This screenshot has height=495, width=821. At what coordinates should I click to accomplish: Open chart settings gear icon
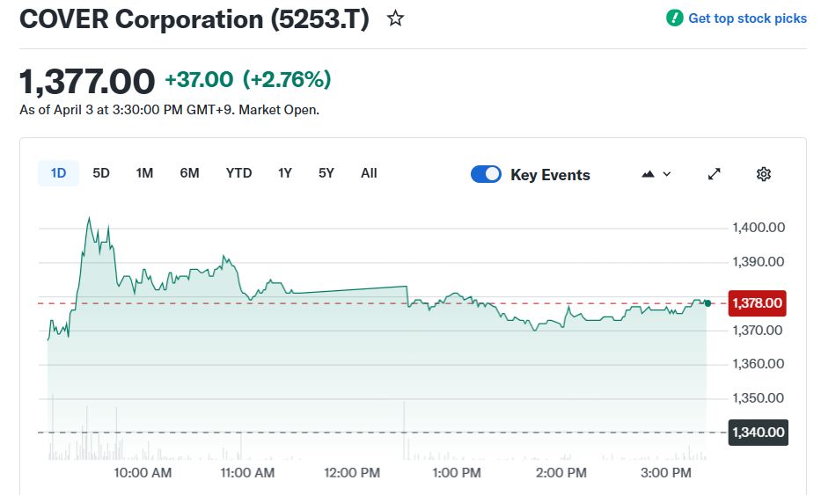click(x=764, y=174)
